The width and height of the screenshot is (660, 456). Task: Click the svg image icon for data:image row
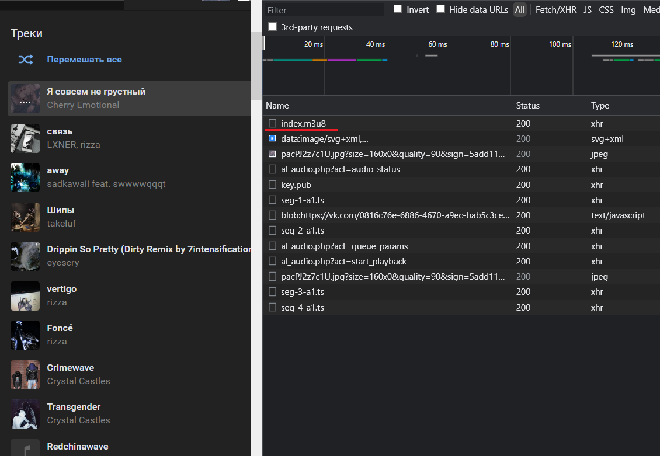tap(272, 139)
